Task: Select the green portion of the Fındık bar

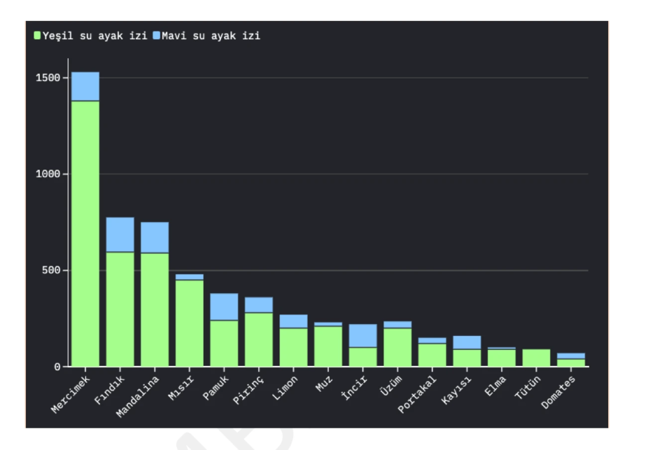Action: 120,309
